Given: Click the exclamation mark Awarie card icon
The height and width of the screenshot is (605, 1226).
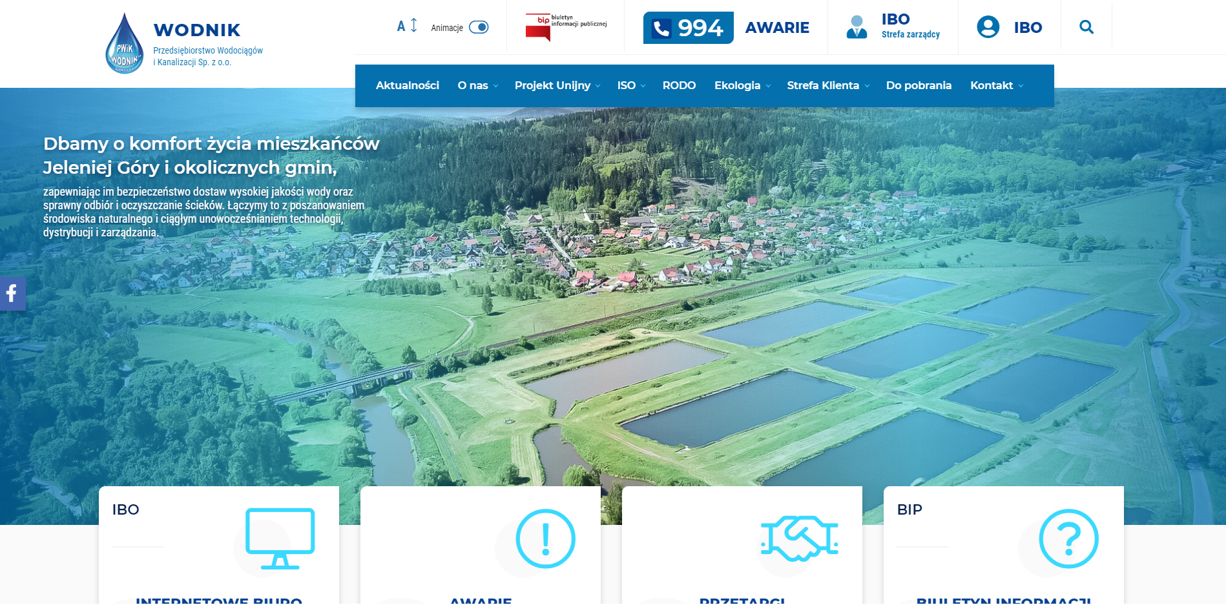Looking at the screenshot, I should pyautogui.click(x=545, y=538).
